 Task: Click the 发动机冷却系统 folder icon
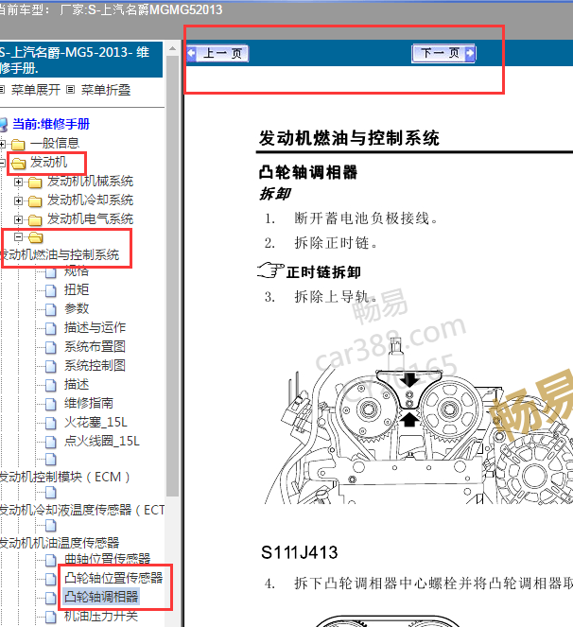click(x=35, y=201)
